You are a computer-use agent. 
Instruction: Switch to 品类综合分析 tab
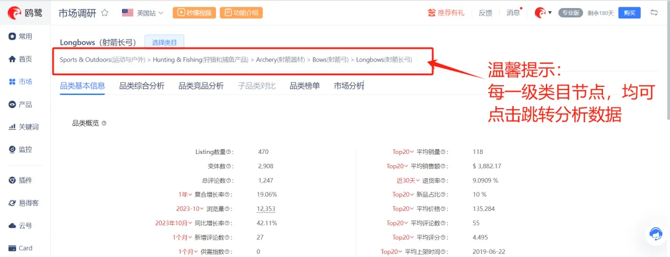point(142,86)
